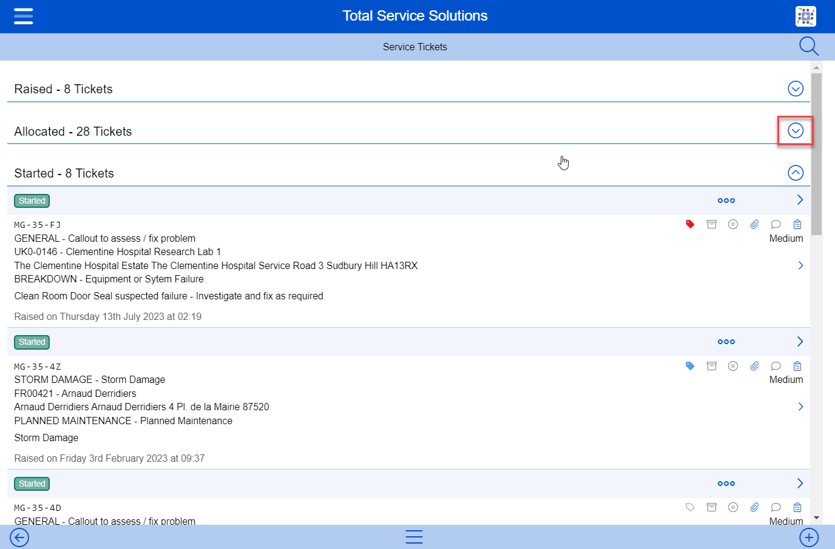
Task: Click the app logo icon in header
Action: (805, 16)
